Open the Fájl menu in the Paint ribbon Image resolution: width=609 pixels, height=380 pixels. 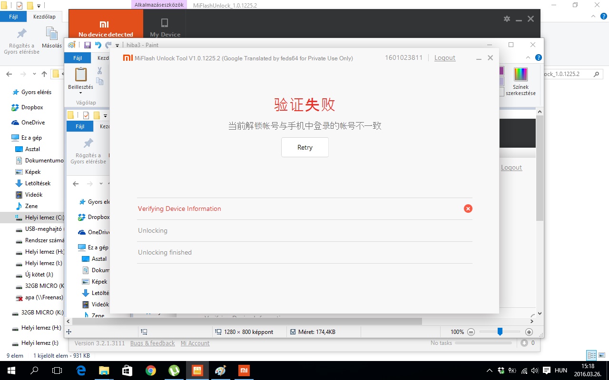click(78, 58)
